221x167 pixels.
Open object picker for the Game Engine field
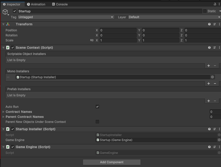[219, 140]
